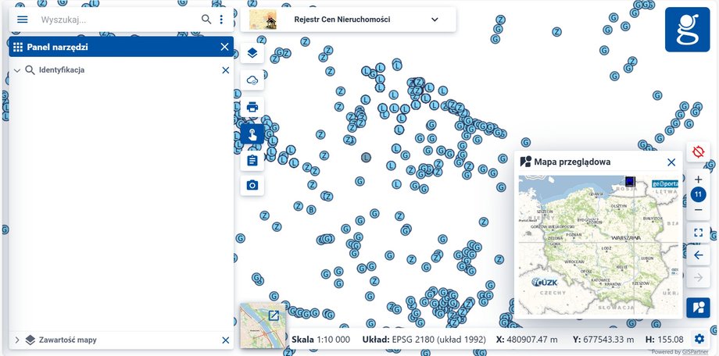Click the H: 155.08 elevation readout

[665, 340]
